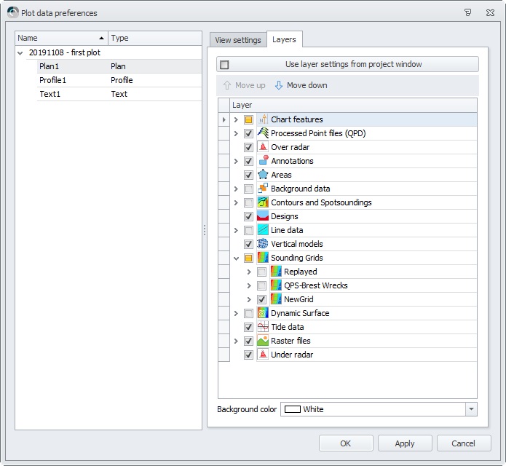This screenshot has width=506, height=466.
Task: Click the Tide data layer icon
Action: [x=263, y=327]
